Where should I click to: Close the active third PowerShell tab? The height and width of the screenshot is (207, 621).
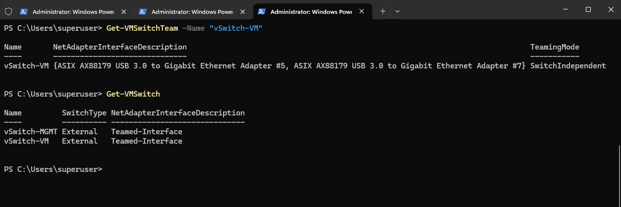[x=361, y=11]
